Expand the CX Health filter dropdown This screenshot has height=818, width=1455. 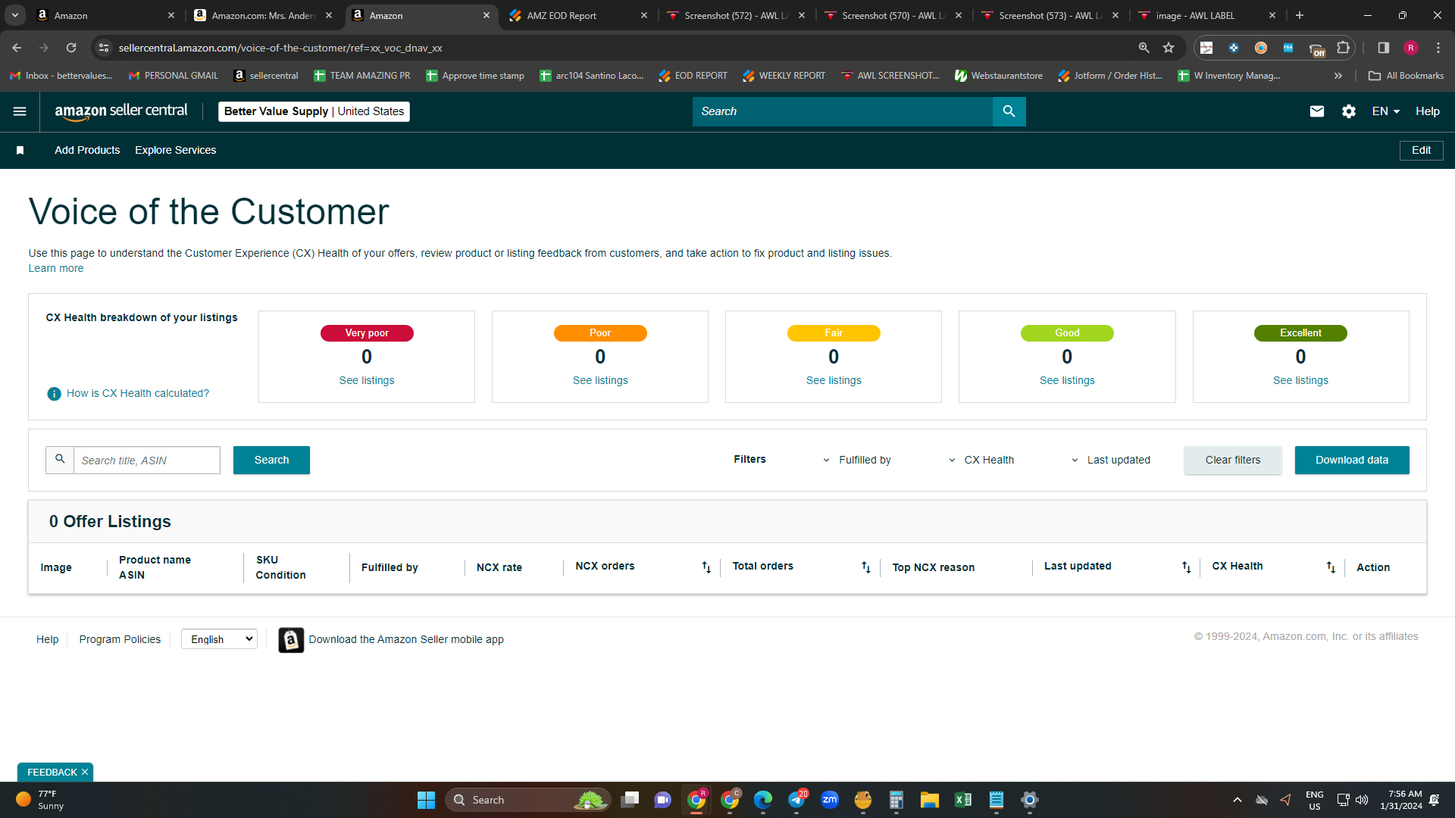(981, 460)
